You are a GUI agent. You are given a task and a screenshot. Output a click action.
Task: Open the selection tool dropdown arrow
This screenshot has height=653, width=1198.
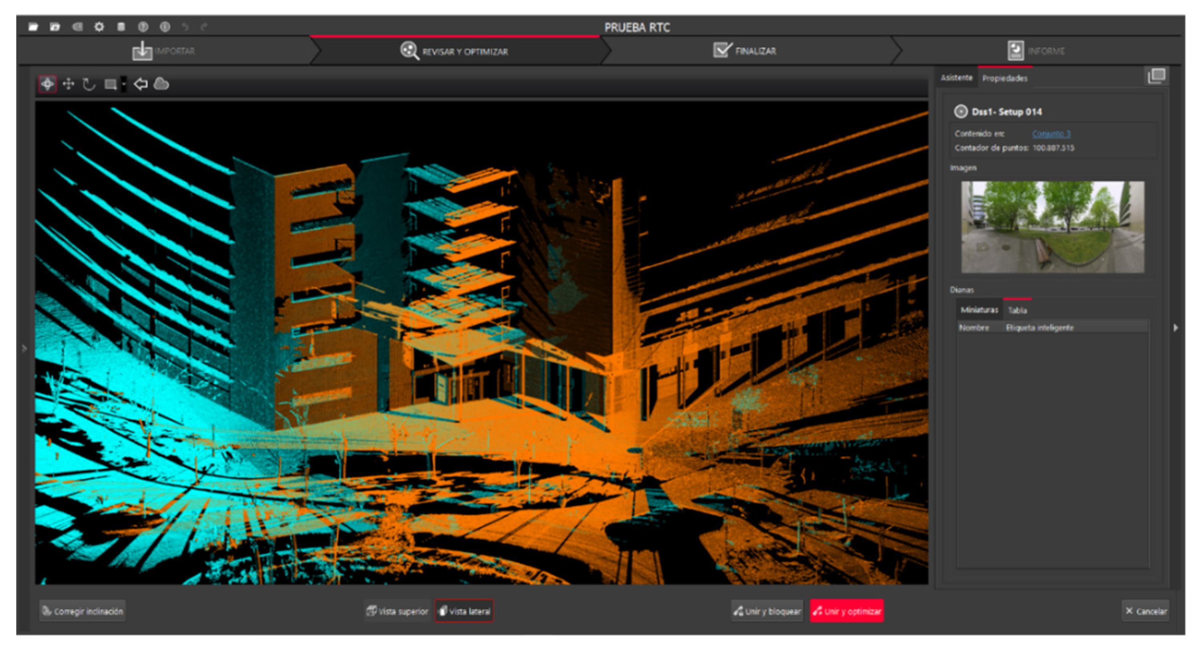click(124, 84)
